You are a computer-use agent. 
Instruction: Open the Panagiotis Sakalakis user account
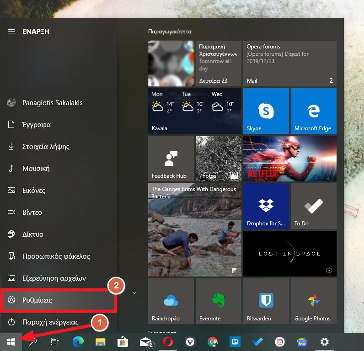tap(52, 103)
